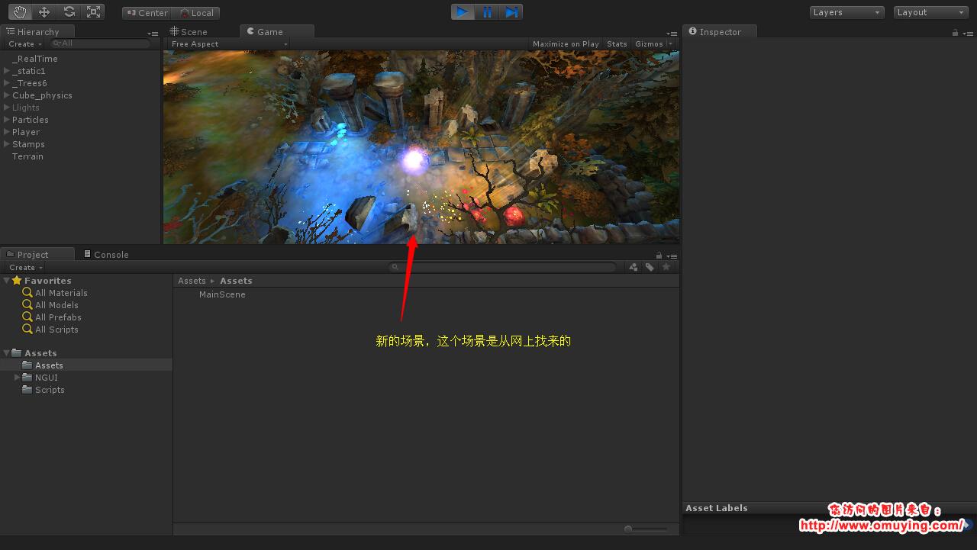This screenshot has width=977, height=550.
Task: Click the Hierarchy search field
Action: pos(99,44)
